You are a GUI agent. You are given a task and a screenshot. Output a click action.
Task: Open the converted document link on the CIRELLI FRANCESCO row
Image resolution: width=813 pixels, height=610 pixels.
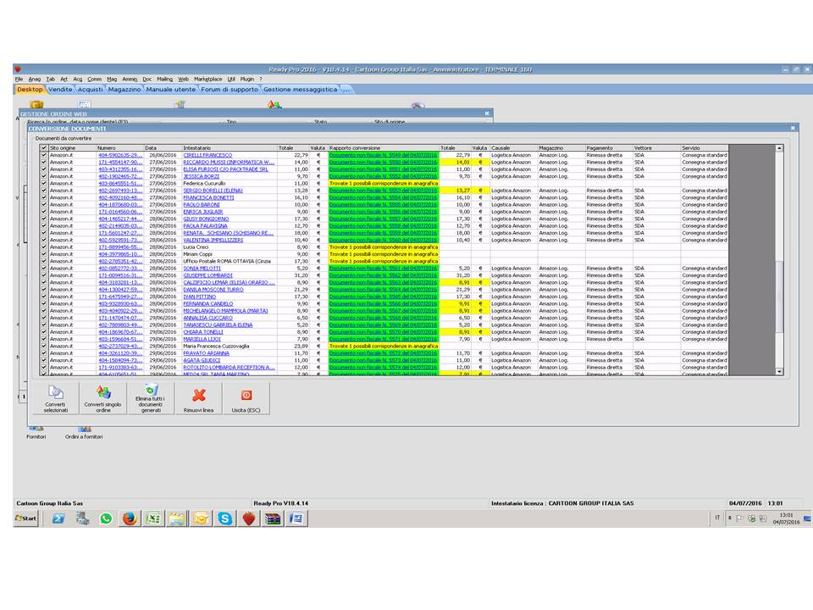click(383, 155)
